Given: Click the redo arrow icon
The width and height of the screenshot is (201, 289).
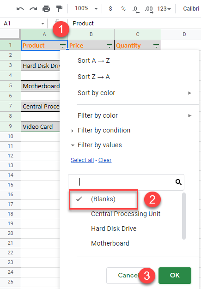Looking at the screenshot, I should pos(33,9).
